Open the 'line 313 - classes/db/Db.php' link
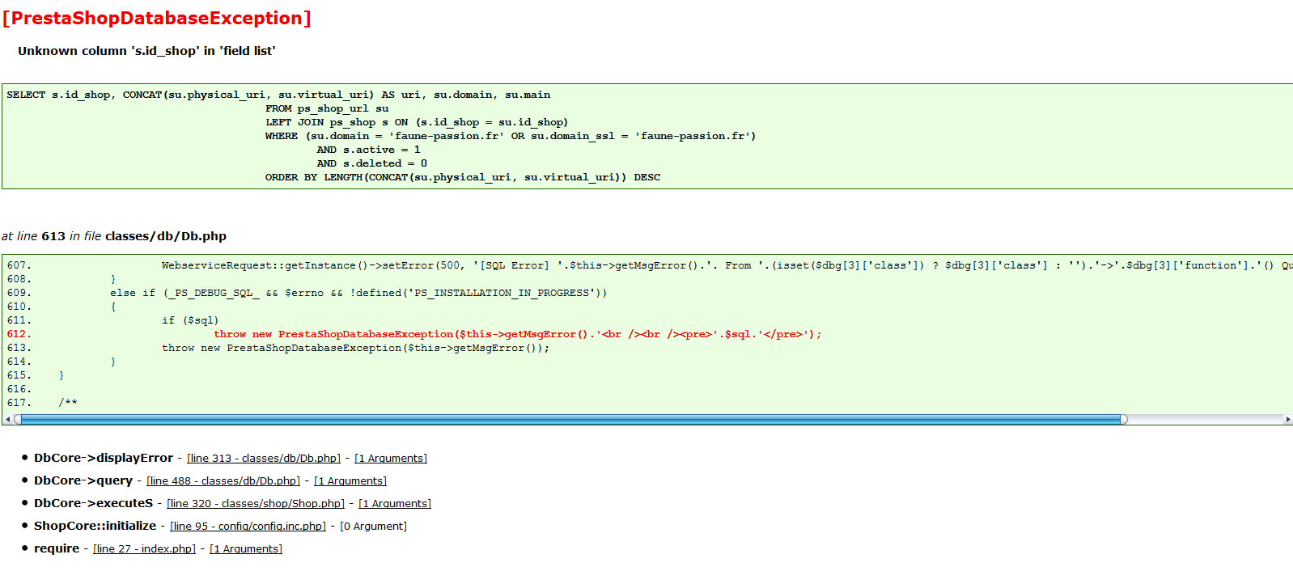1293x584 pixels. [x=264, y=459]
